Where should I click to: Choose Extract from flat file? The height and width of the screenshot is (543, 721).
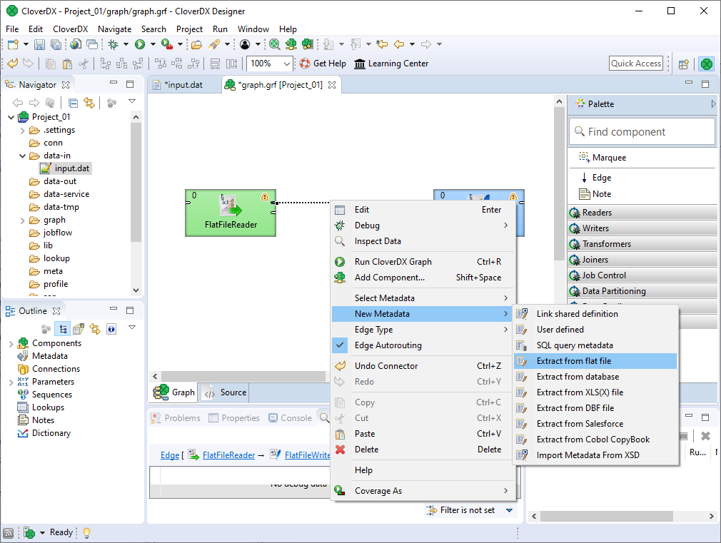click(x=573, y=361)
